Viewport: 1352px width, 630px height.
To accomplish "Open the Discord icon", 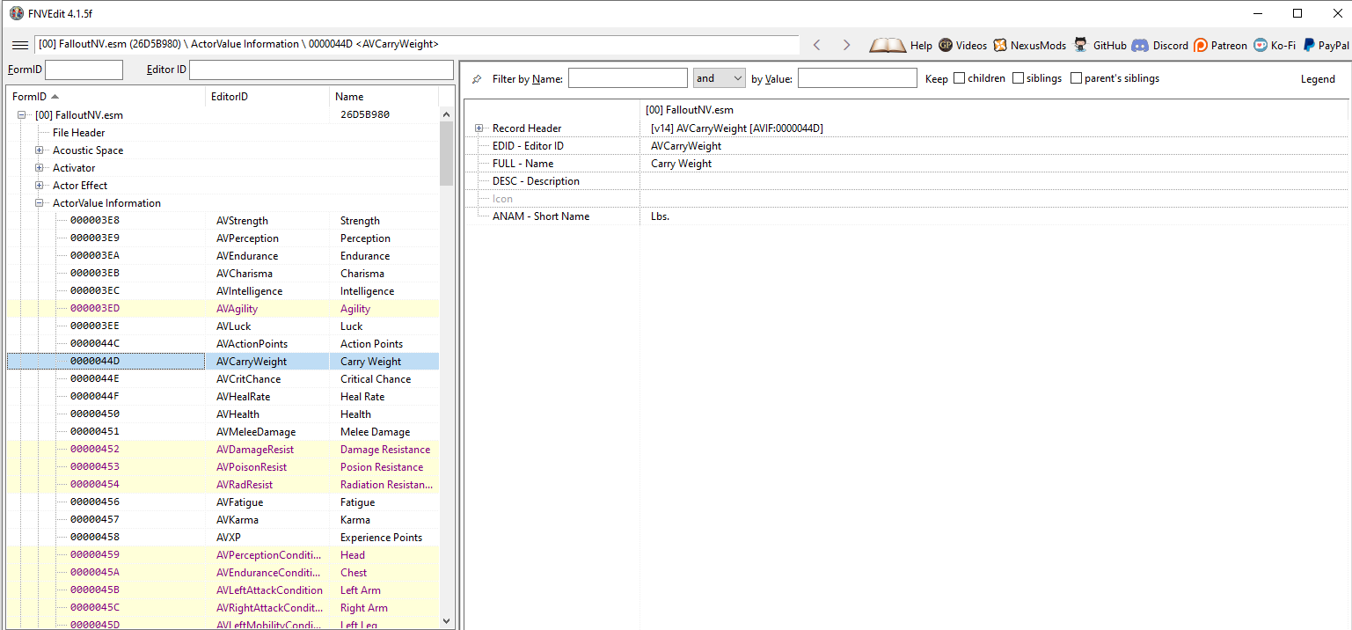I will (x=1140, y=45).
